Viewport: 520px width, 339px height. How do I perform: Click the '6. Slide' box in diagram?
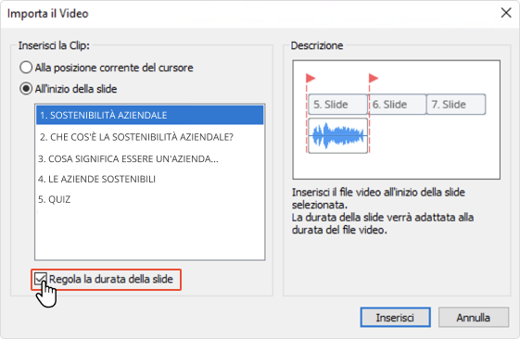click(398, 105)
